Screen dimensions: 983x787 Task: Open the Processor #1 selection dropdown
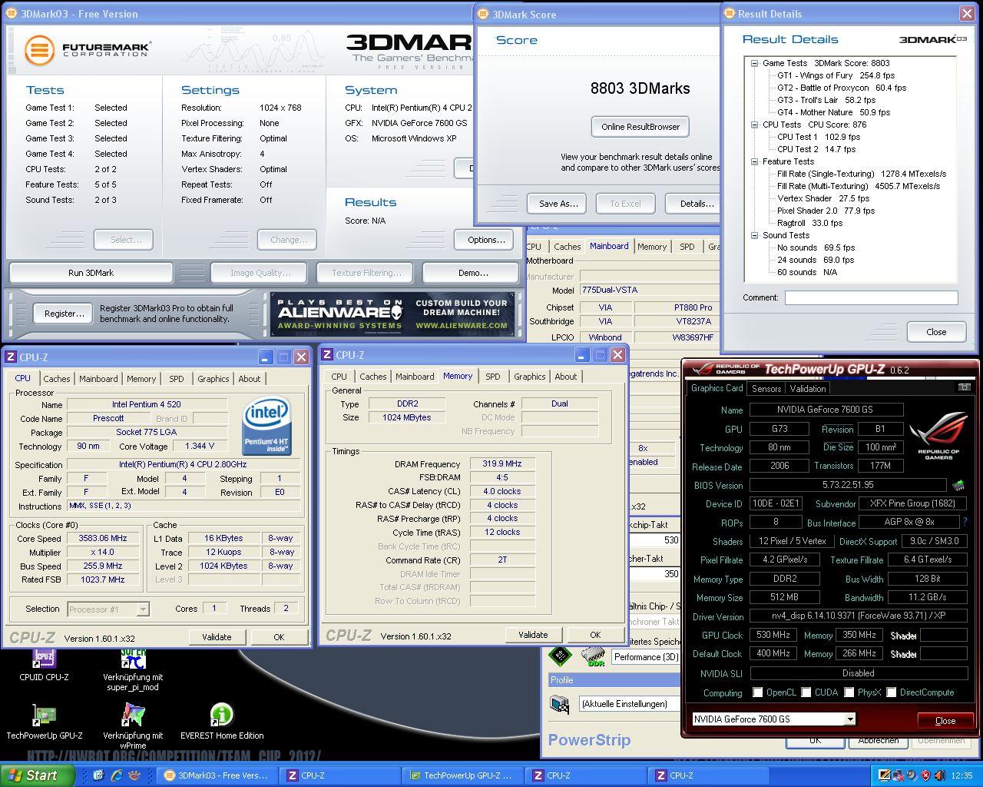pos(143,609)
